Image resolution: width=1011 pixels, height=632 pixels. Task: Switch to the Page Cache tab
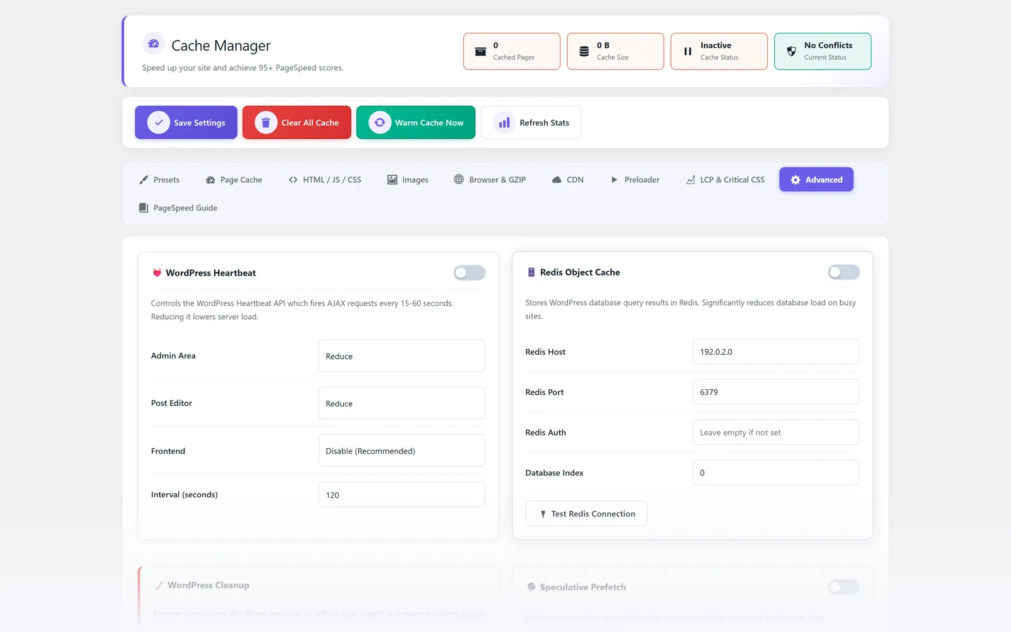click(x=234, y=179)
